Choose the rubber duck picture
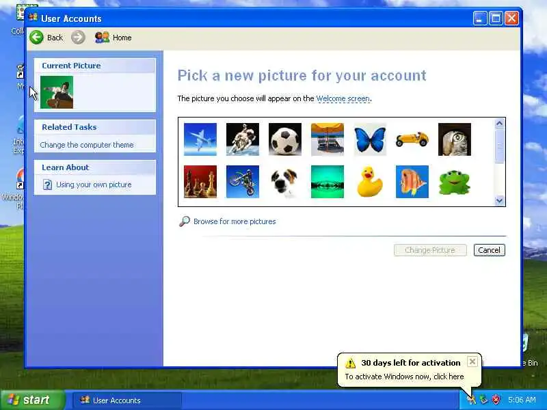 tap(370, 182)
